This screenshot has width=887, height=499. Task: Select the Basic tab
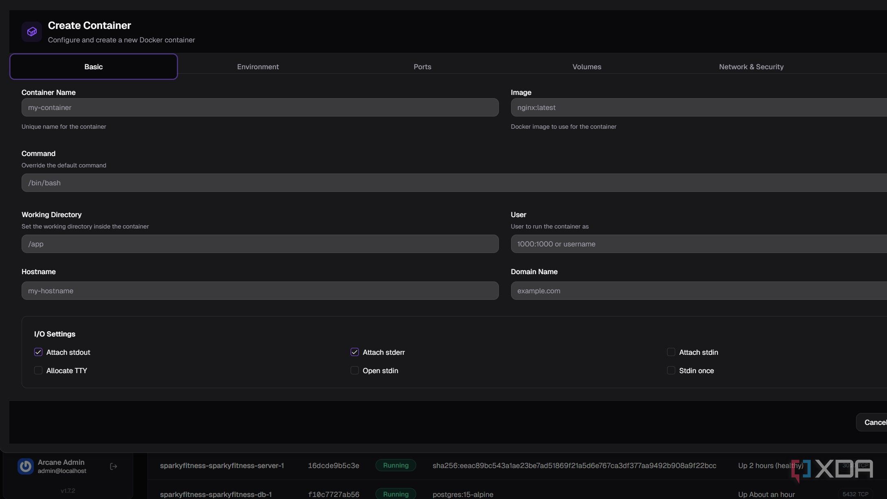point(94,66)
